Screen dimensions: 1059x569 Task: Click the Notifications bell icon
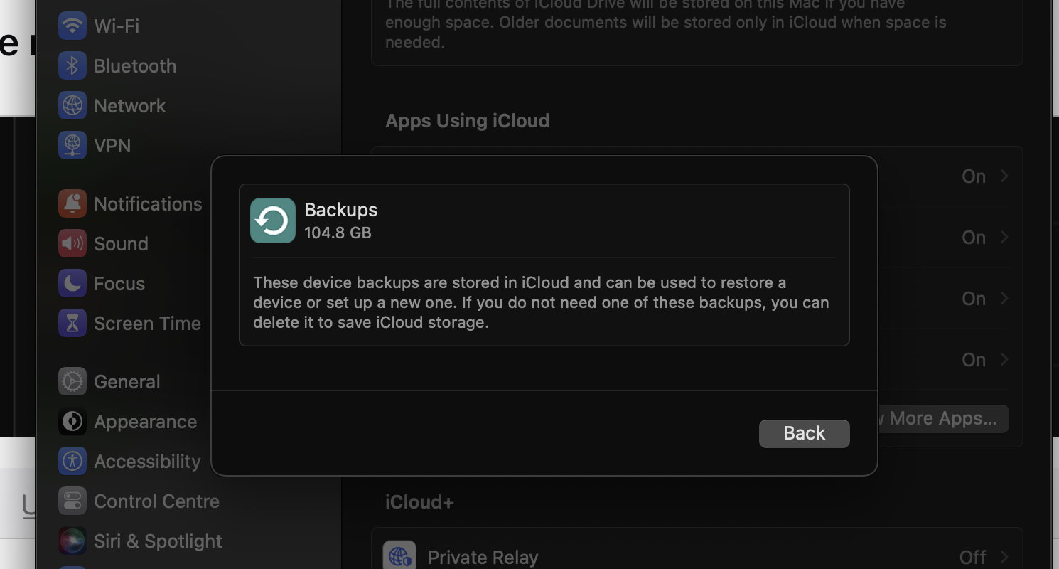(x=72, y=204)
